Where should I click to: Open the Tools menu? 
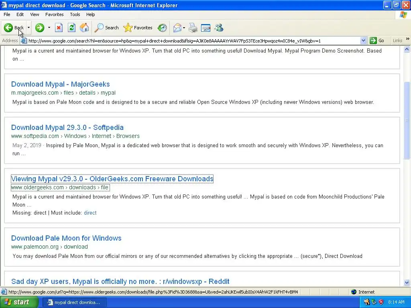[x=75, y=14]
